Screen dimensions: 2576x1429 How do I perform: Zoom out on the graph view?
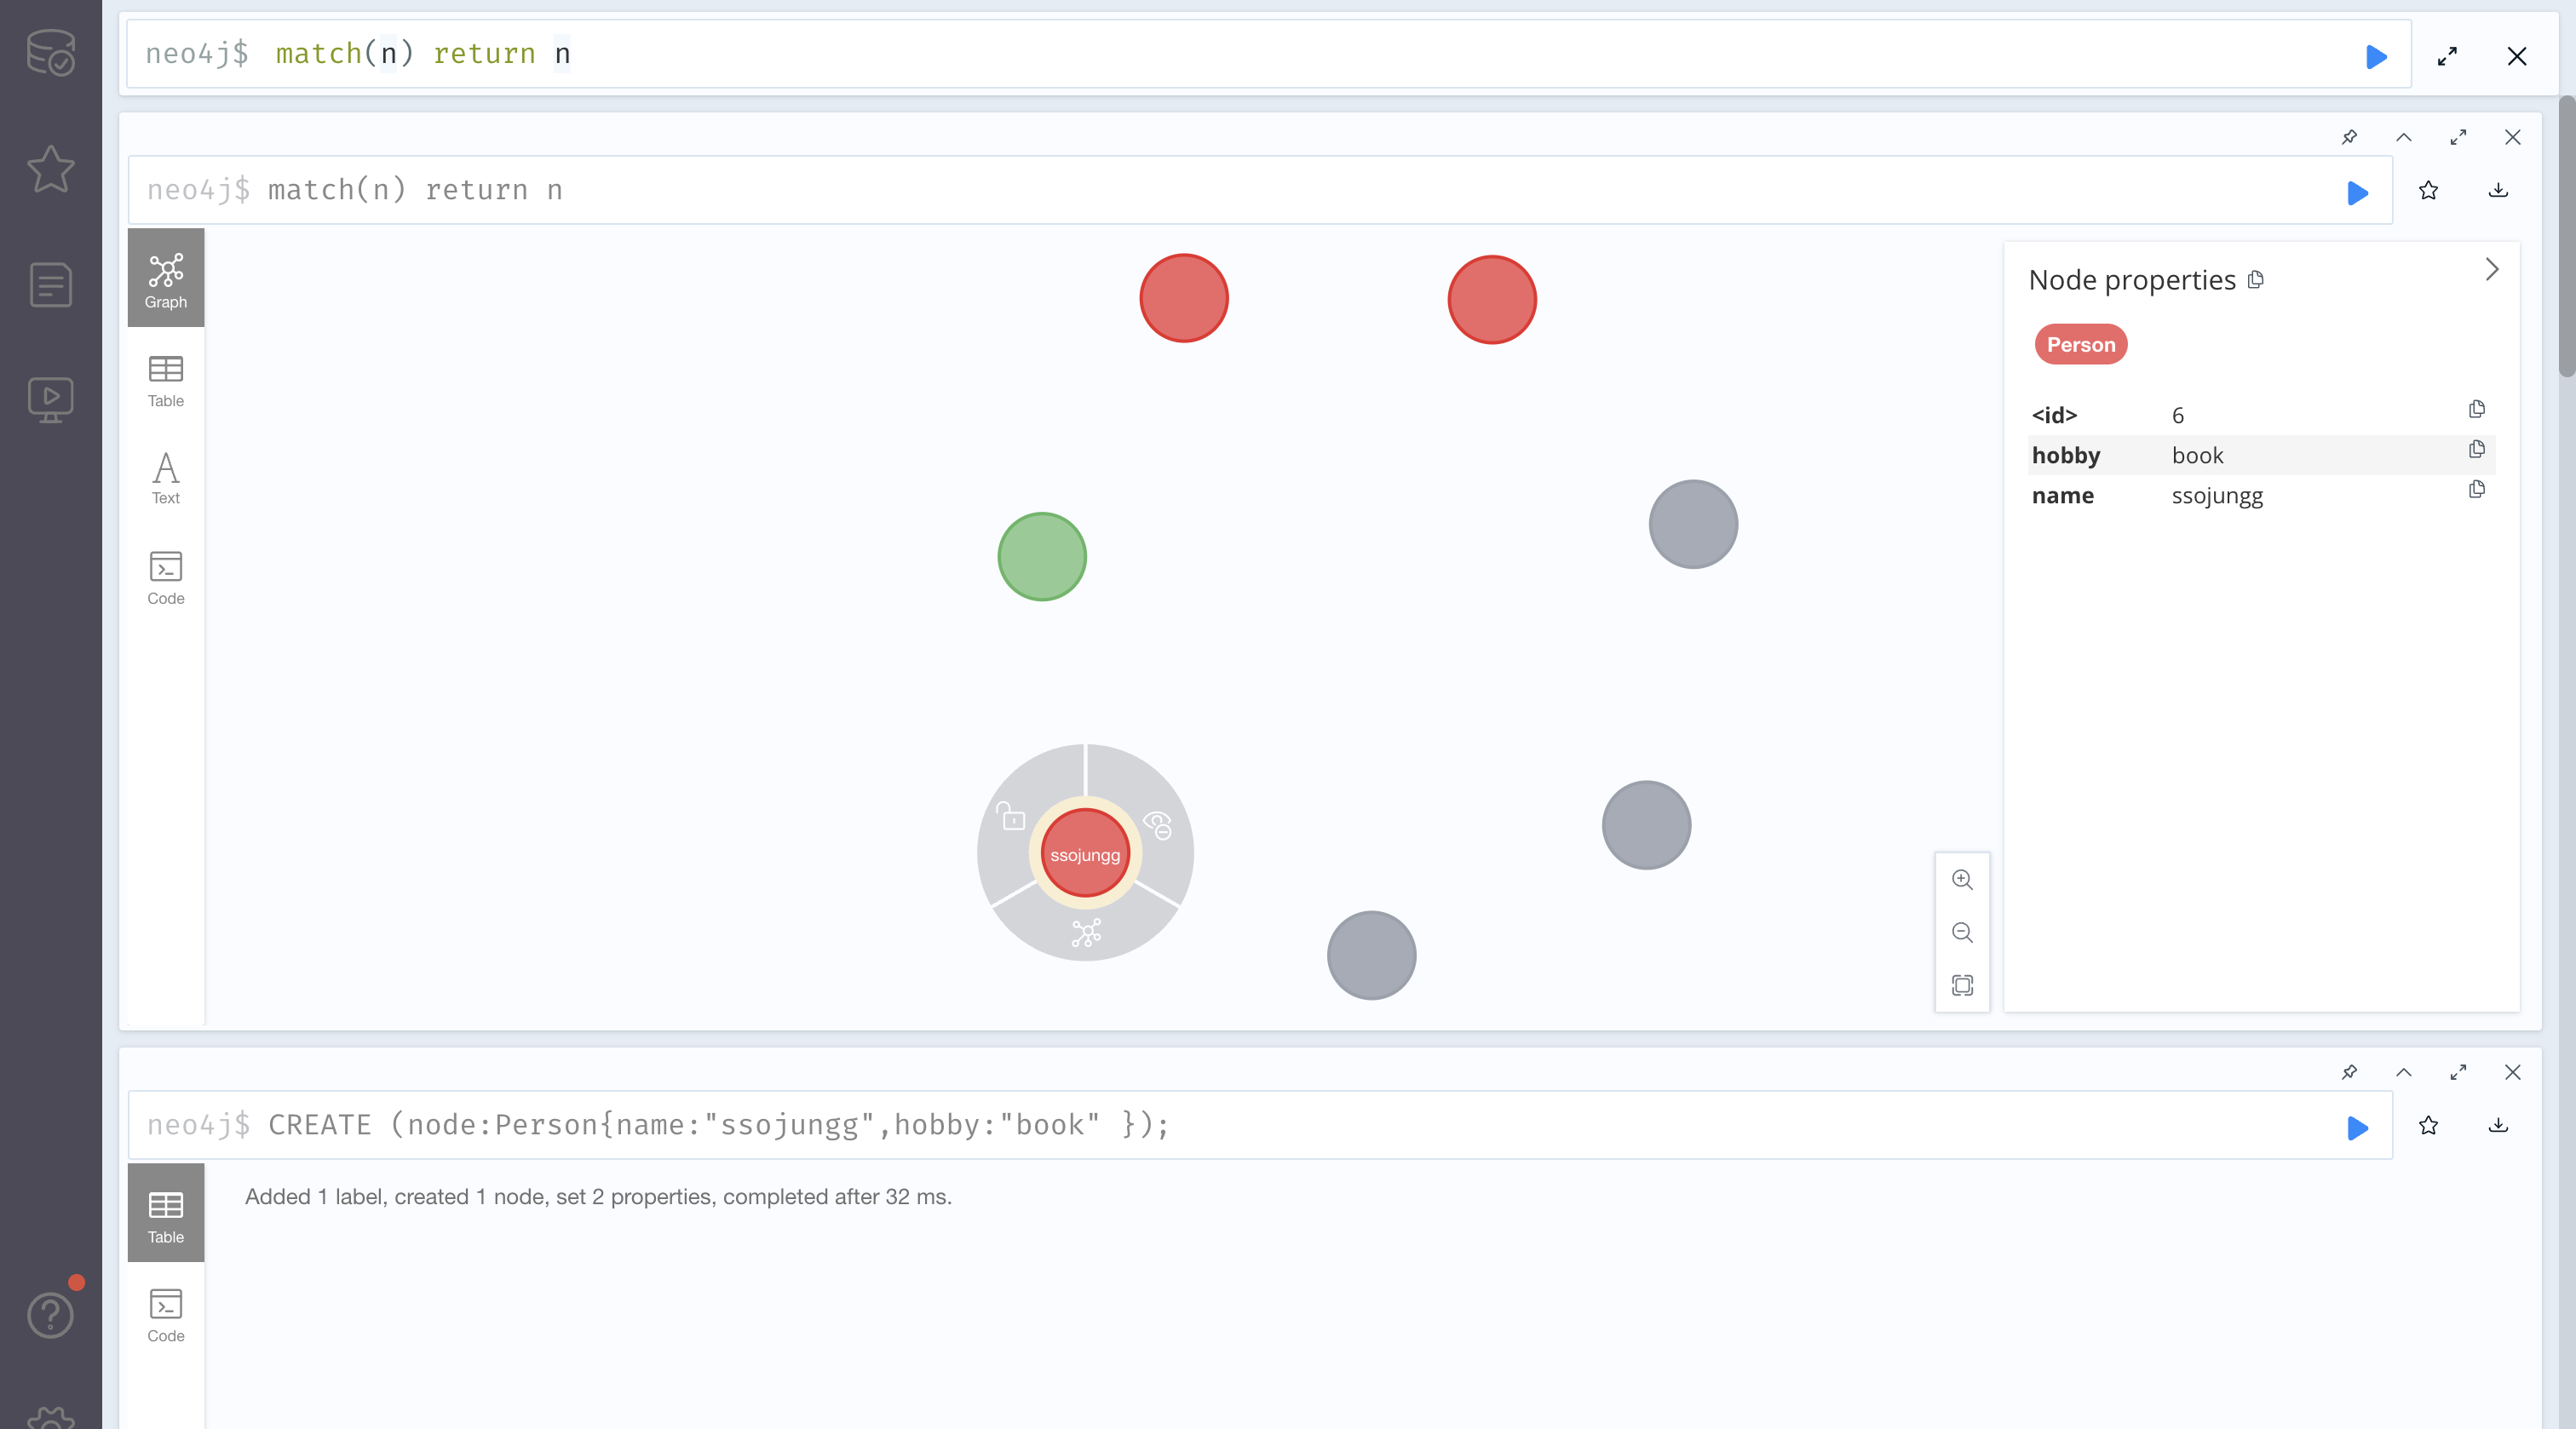click(1962, 932)
